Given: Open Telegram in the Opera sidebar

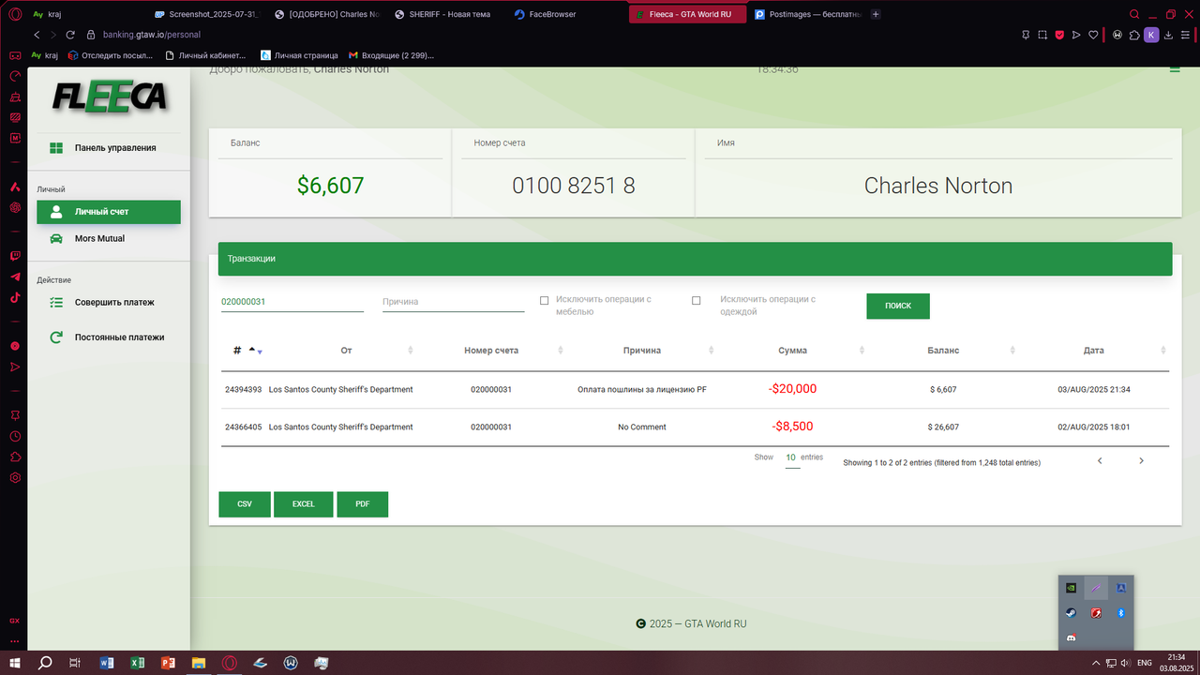Looking at the screenshot, I should pyautogui.click(x=15, y=277).
